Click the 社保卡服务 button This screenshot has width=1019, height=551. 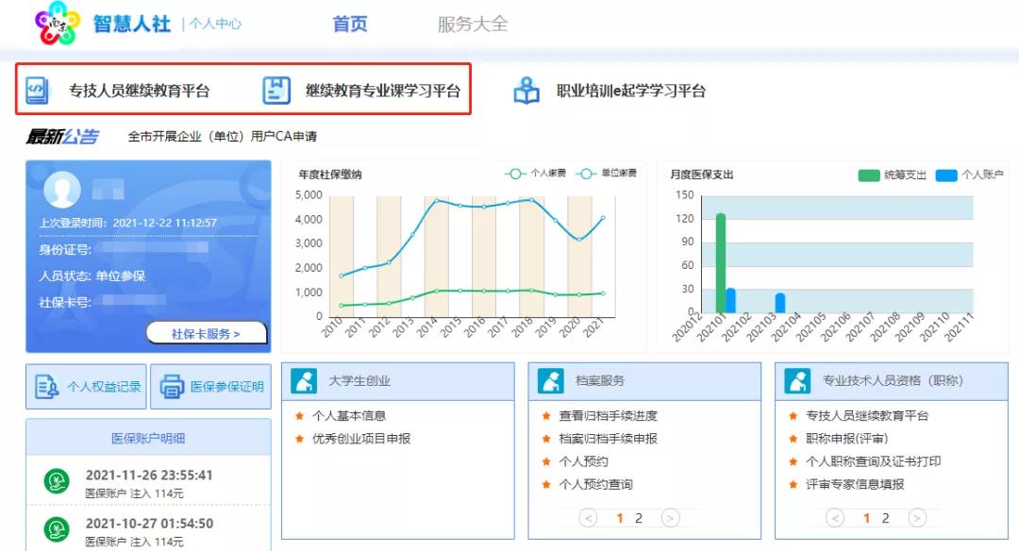(x=206, y=333)
